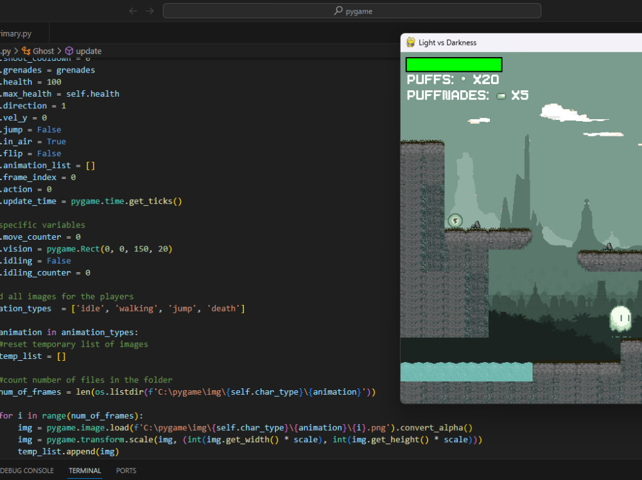This screenshot has height=480, width=642.
Task: Click the grenade icon beside PUFFNADES counter
Action: coord(501,95)
